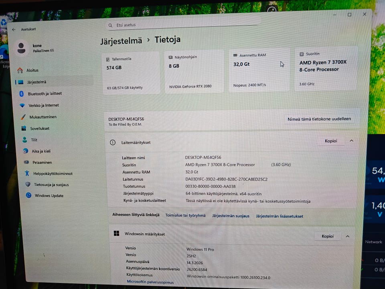This screenshot has width=385, height=289.
Task: Click the Järjestelmä monitor icon in sidebar
Action: pyautogui.click(x=21, y=82)
